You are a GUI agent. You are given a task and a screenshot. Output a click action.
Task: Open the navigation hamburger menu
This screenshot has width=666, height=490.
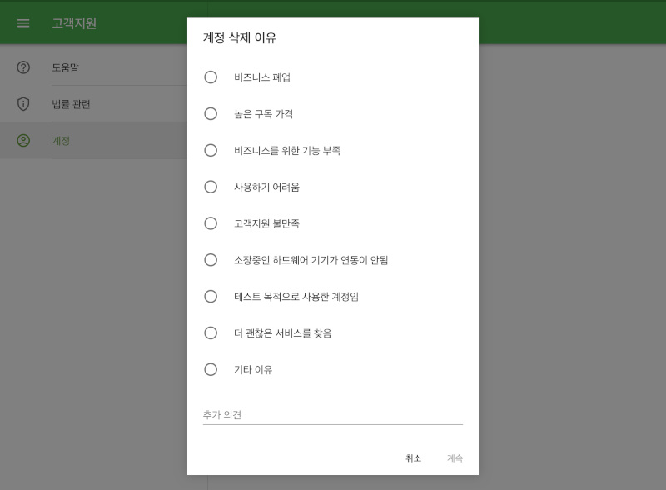click(22, 22)
